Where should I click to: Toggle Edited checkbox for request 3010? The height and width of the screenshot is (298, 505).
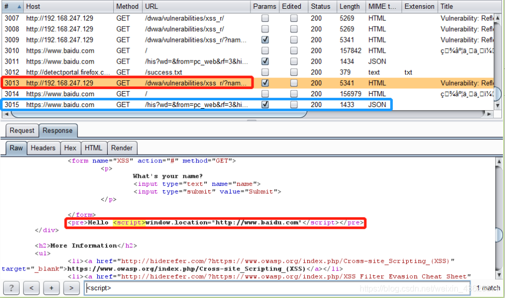point(294,51)
